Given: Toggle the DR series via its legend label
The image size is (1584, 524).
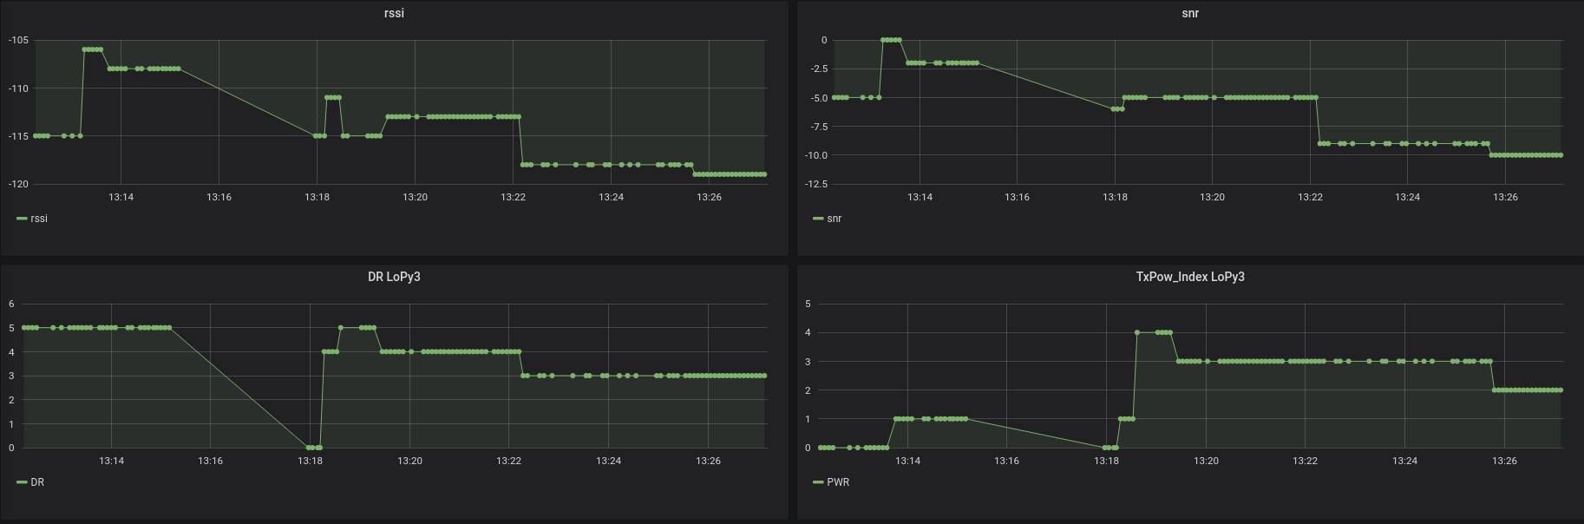Looking at the screenshot, I should [x=37, y=482].
